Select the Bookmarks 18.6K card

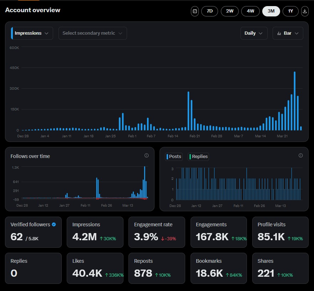click(219, 268)
